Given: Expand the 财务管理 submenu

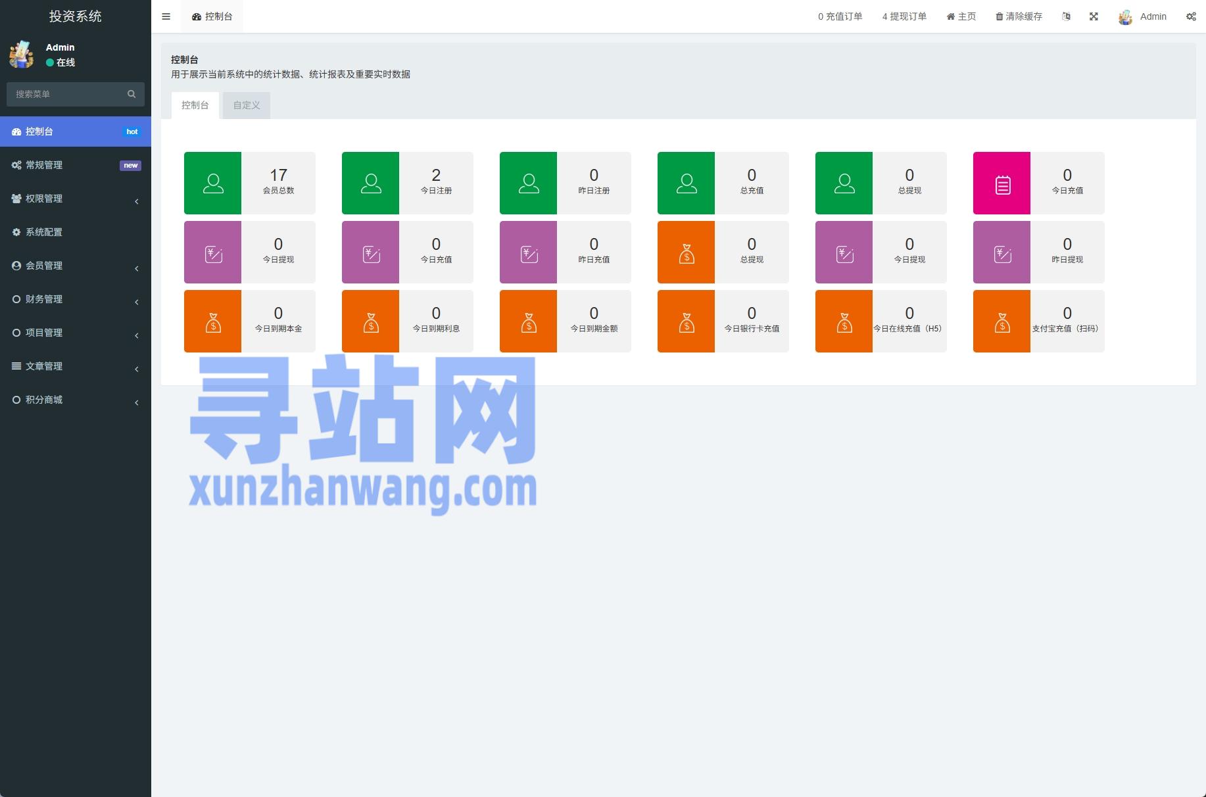Looking at the screenshot, I should [76, 299].
